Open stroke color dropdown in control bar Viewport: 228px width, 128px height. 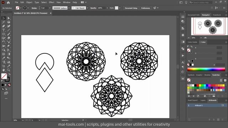coord(28,8)
